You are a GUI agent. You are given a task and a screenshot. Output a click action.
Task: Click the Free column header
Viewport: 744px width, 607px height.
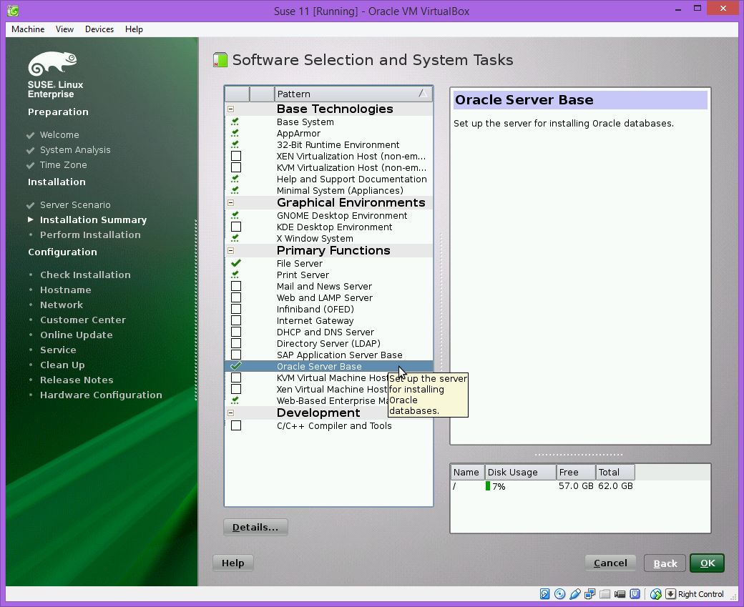tap(576, 473)
